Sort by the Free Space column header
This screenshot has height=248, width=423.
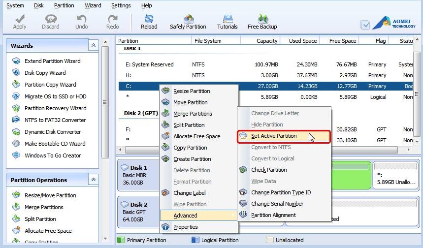tap(339, 41)
